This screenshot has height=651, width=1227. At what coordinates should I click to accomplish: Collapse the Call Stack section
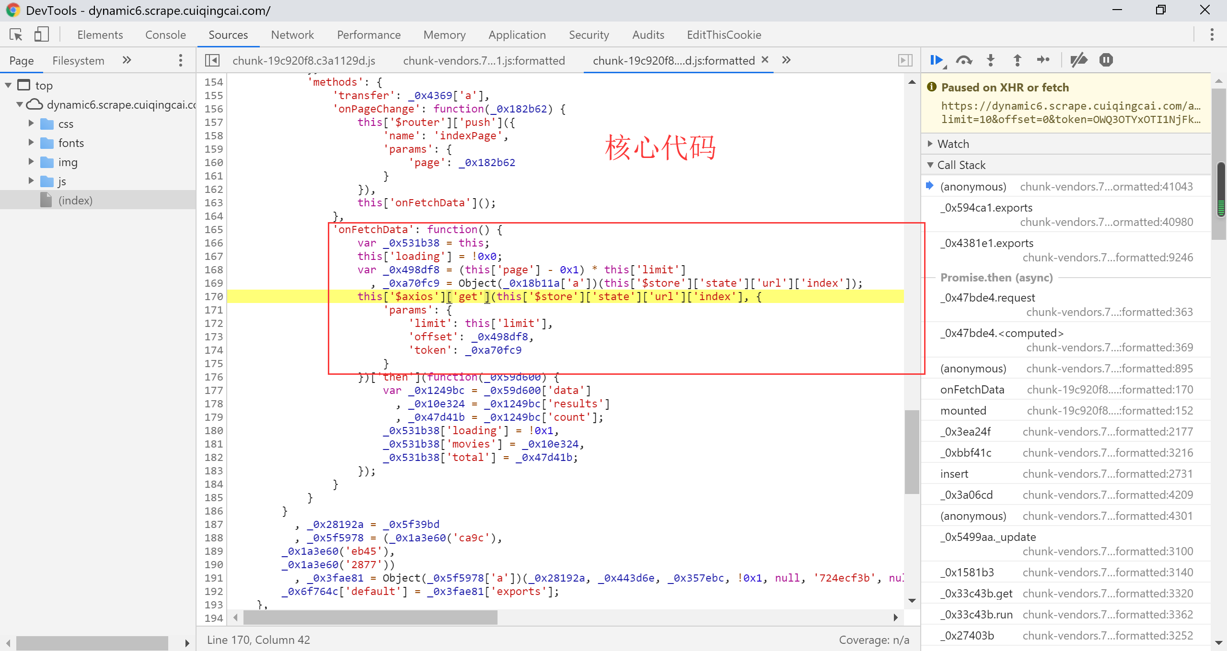click(961, 165)
